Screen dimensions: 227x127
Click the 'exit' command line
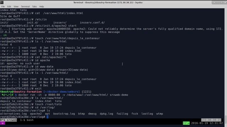(x=21, y=89)
